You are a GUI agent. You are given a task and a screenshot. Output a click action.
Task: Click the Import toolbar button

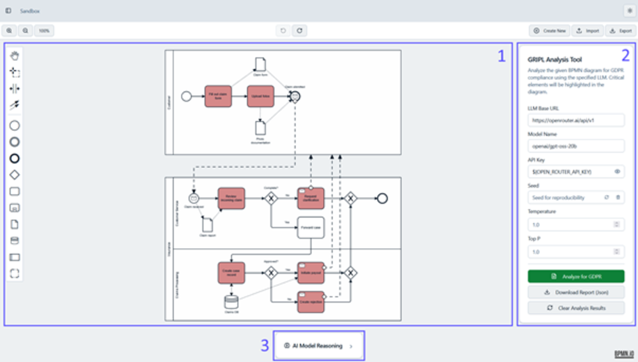pyautogui.click(x=587, y=31)
